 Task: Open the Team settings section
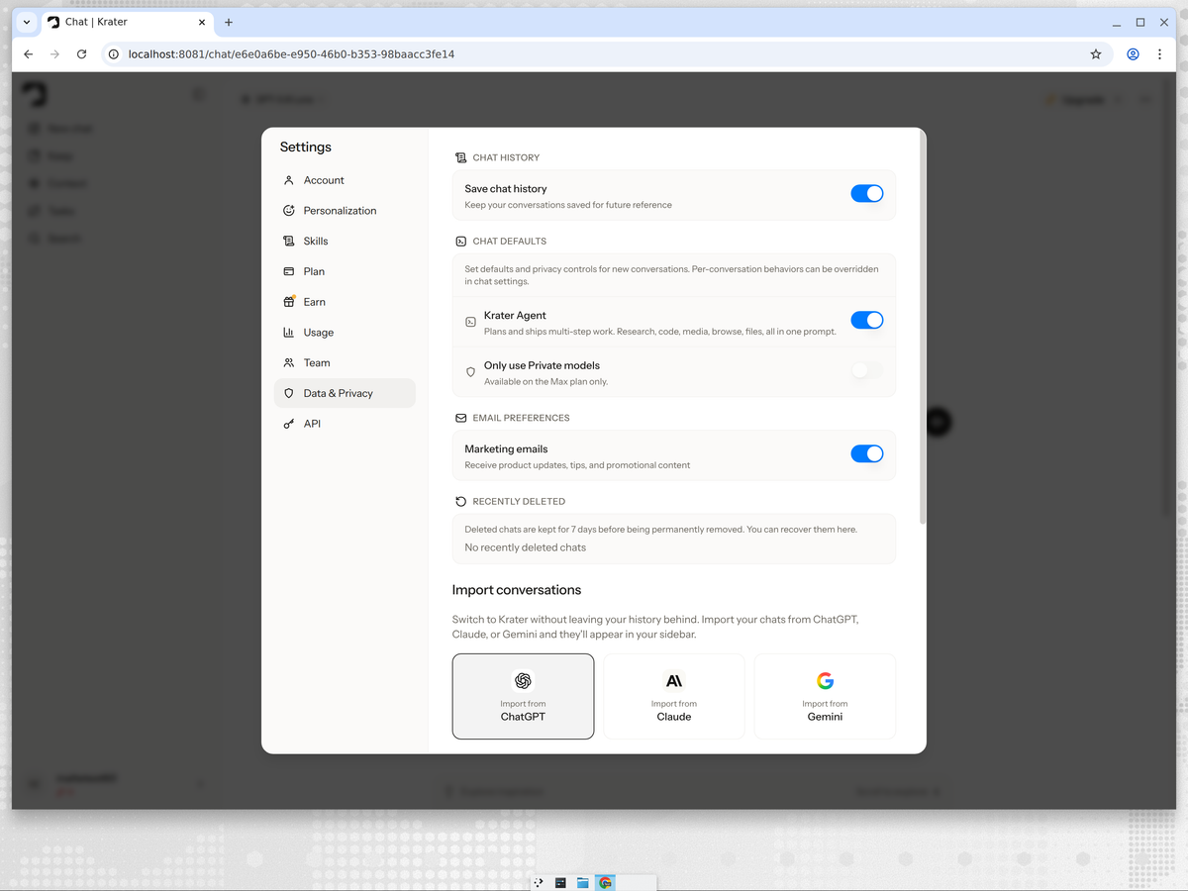345,363
